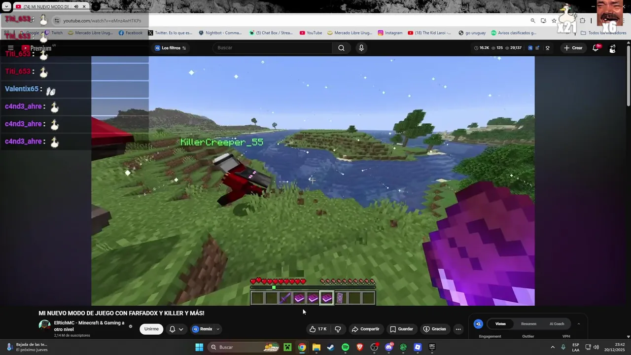This screenshot has height=355, width=631.
Task: Open Discord from the taskbar
Action: pos(388,347)
